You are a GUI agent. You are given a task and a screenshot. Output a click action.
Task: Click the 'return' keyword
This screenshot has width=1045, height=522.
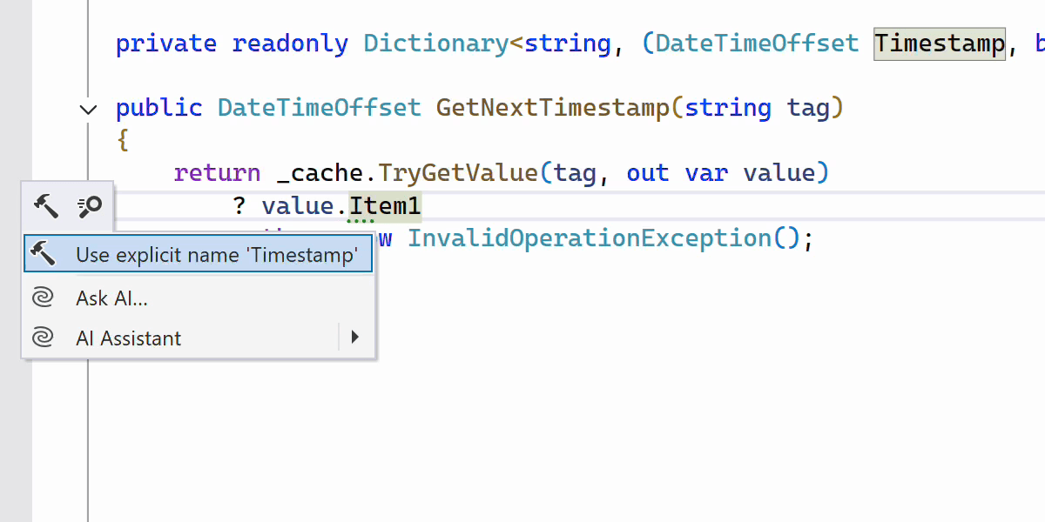coord(217,173)
